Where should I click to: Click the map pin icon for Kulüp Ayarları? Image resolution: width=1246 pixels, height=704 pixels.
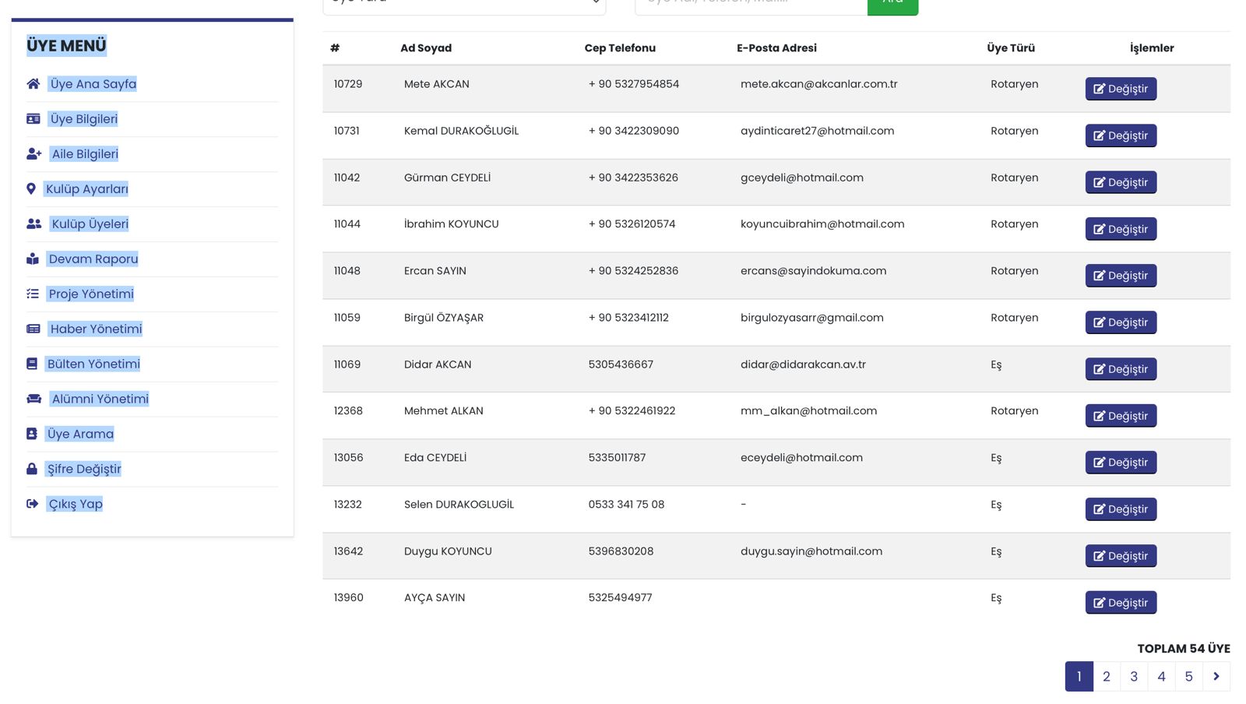pyautogui.click(x=31, y=189)
